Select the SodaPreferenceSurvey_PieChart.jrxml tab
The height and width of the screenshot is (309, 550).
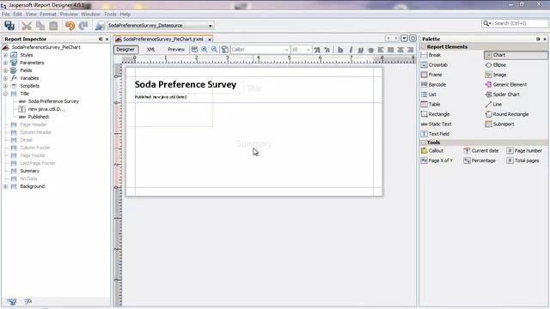click(163, 39)
